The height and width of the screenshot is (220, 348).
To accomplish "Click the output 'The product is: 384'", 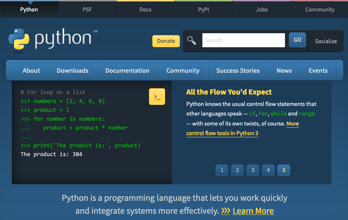I will (x=52, y=154).
